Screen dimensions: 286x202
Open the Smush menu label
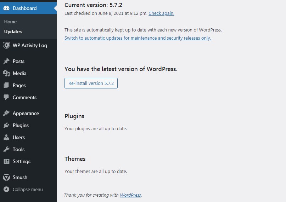[x=20, y=177]
